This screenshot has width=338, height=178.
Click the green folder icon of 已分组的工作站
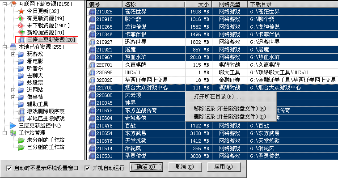point(21,147)
